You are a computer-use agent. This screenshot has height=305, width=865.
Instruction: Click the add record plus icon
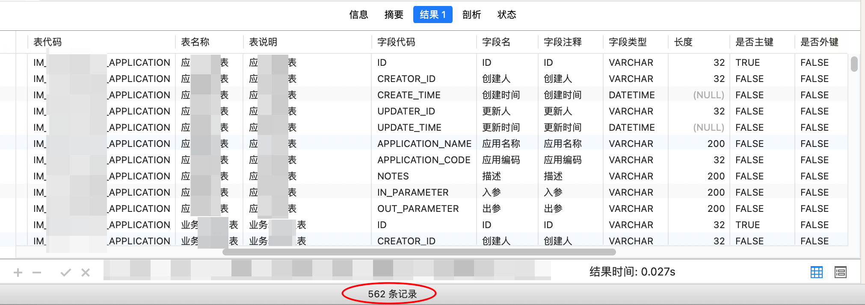tap(18, 273)
